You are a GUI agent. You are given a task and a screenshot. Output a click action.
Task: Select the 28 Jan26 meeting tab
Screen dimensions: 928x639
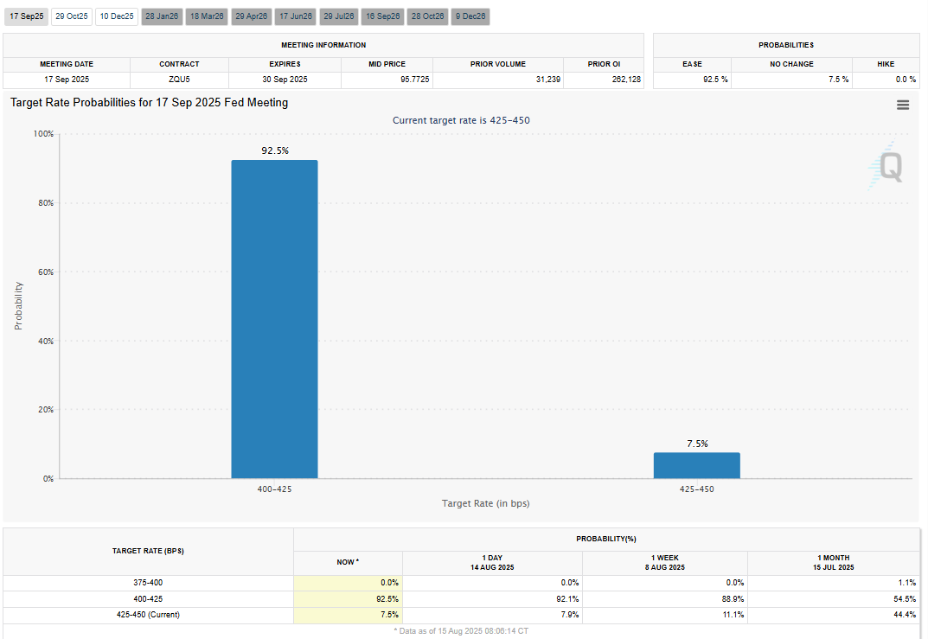point(162,16)
